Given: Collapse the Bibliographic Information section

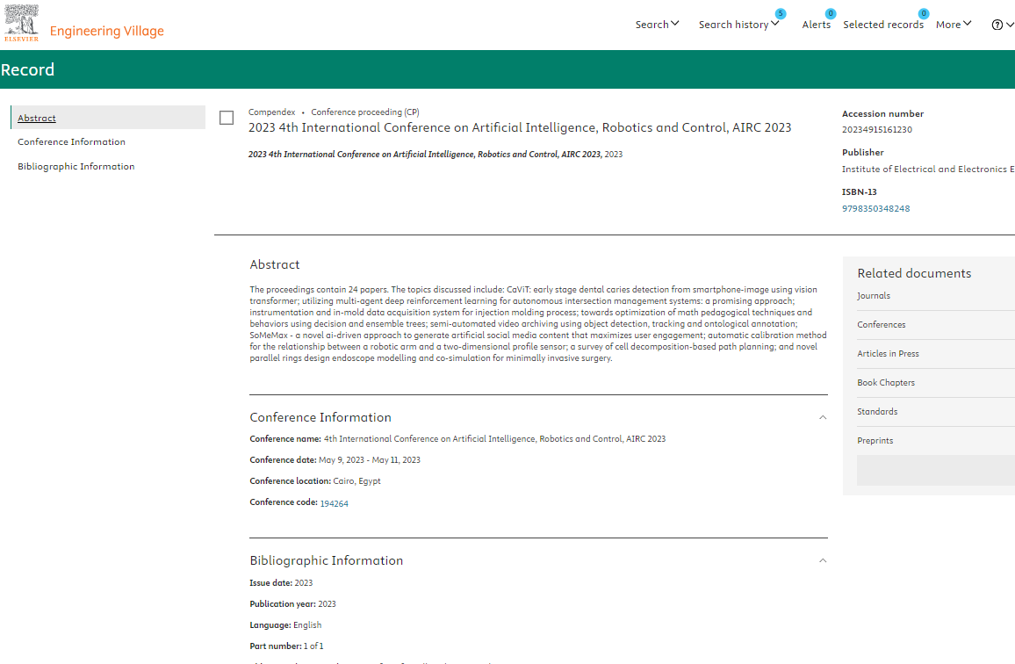Looking at the screenshot, I should [823, 560].
